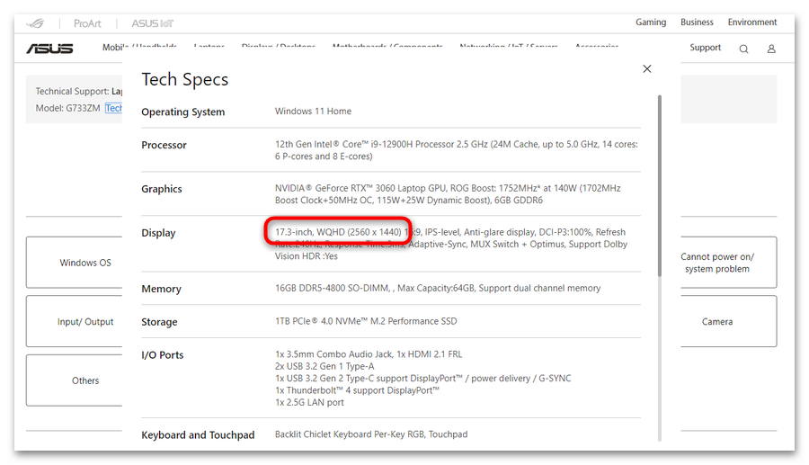Screen dimensions: 809x465
Task: Click the Display label
Action: pyautogui.click(x=158, y=233)
